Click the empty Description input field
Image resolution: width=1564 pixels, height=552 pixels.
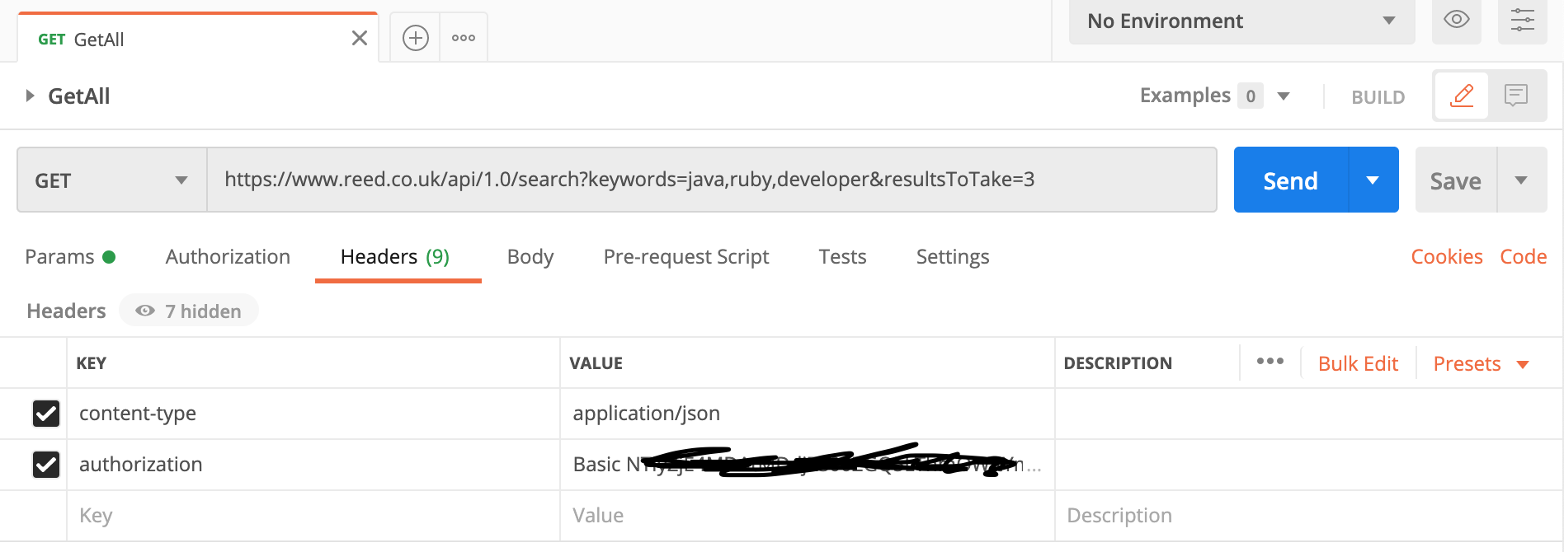point(1309,516)
